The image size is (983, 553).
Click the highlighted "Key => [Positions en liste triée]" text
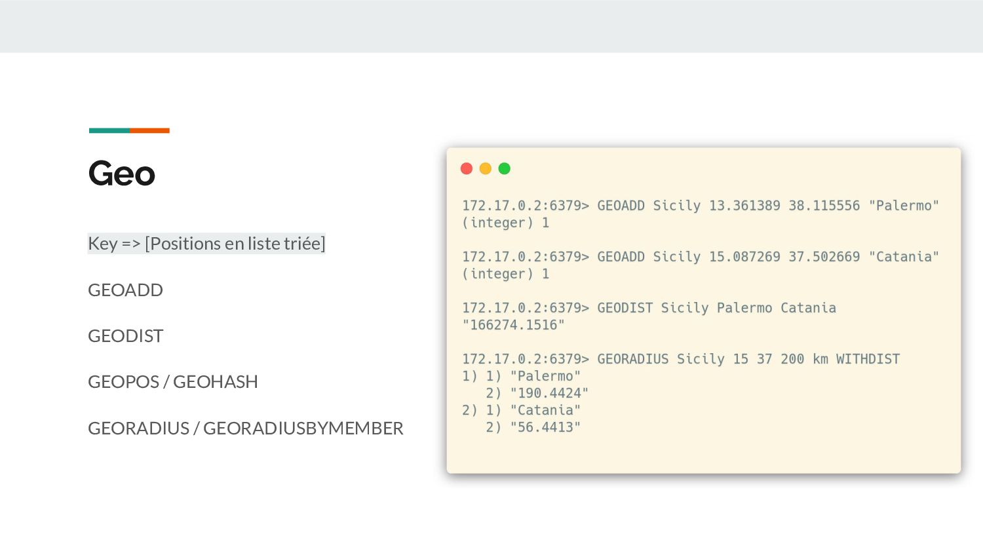206,244
